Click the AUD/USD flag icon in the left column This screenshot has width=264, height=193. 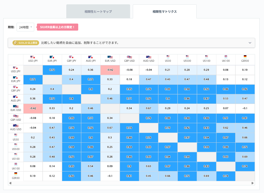click(x=15, y=126)
